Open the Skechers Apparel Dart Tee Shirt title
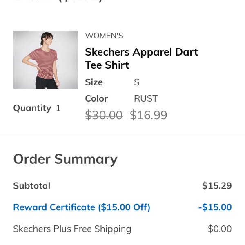 141,58
